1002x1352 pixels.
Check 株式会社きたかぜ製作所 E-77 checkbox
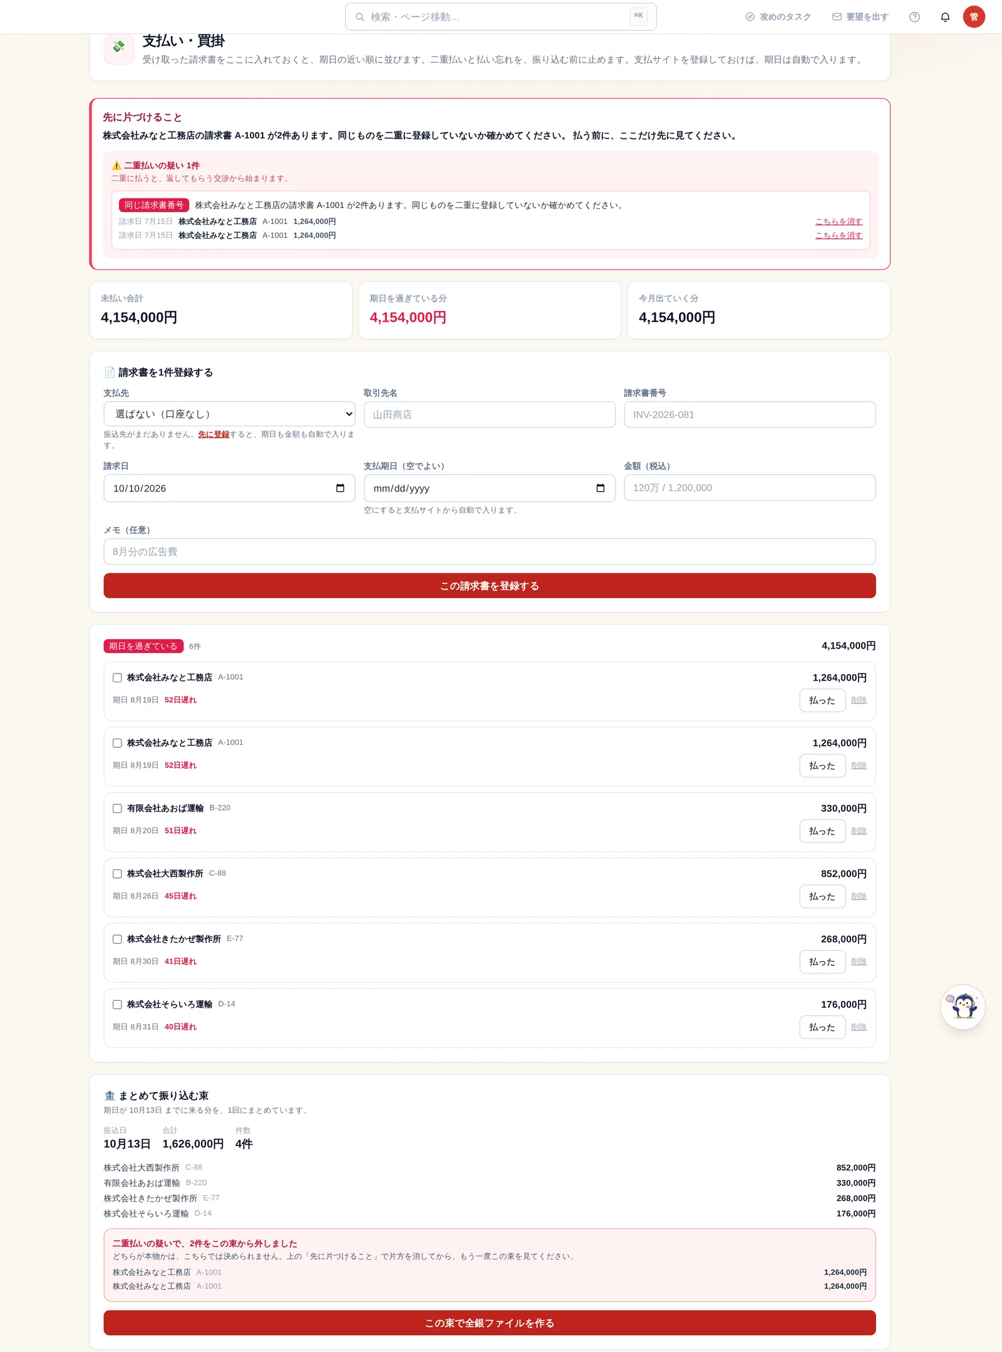[117, 939]
